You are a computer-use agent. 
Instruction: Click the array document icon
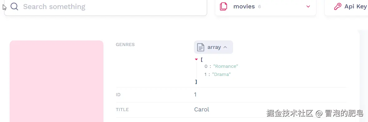201,47
